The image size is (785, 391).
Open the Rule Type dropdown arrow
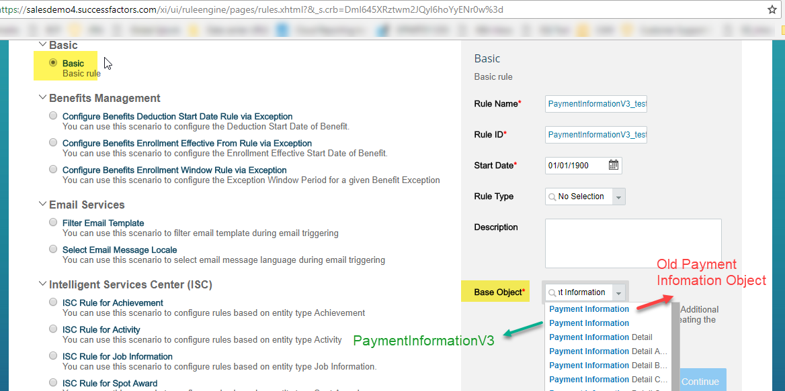point(619,197)
